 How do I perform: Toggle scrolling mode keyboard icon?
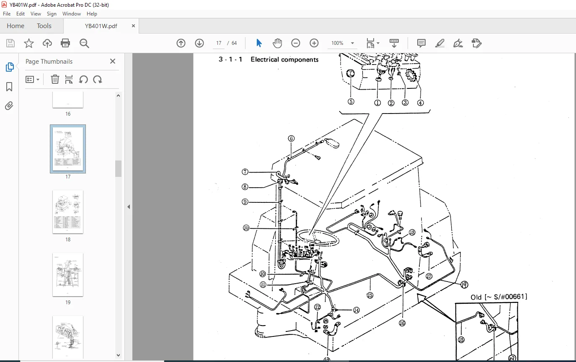394,43
